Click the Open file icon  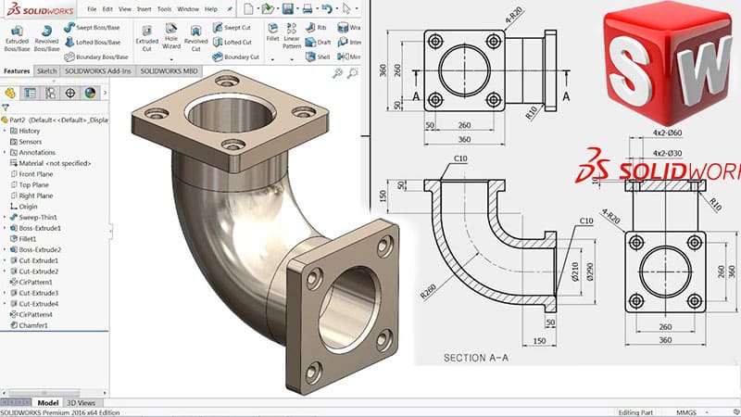(268, 8)
